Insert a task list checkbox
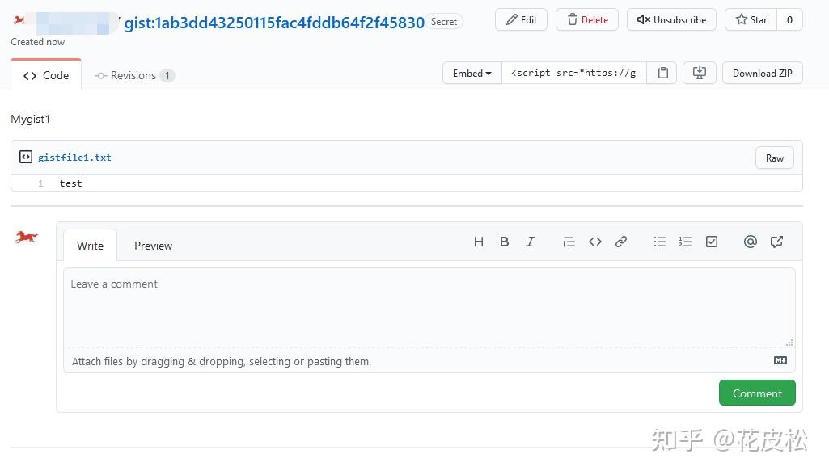 (712, 242)
